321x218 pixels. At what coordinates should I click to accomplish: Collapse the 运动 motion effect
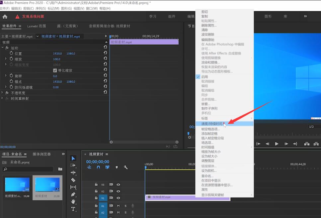click(x=2, y=48)
